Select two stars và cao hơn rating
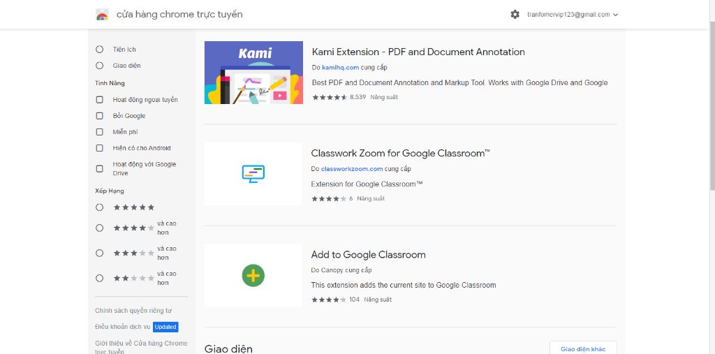The width and height of the screenshot is (715, 354). coord(99,278)
